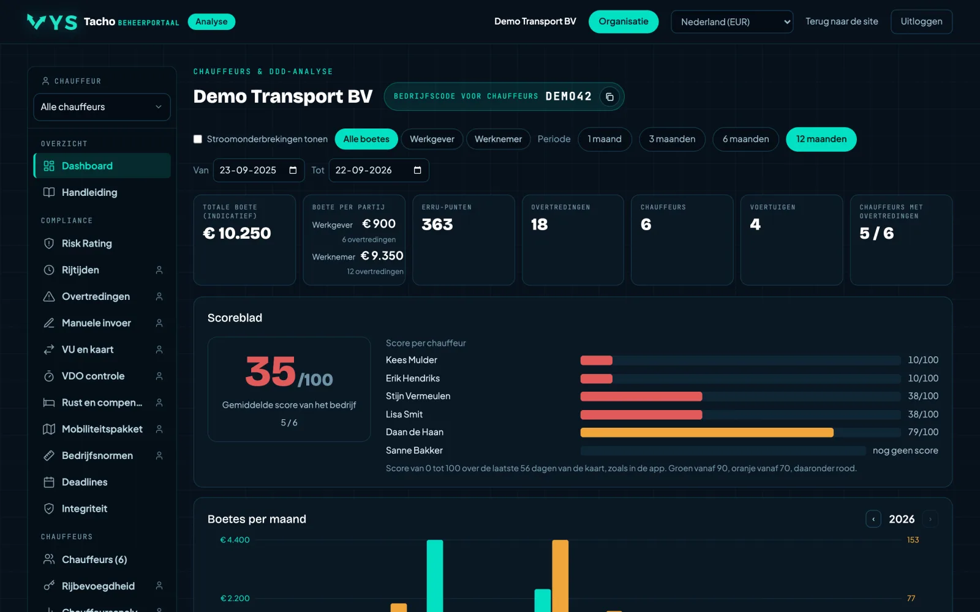Click the Uitloggen button
The image size is (980, 612).
click(x=921, y=21)
